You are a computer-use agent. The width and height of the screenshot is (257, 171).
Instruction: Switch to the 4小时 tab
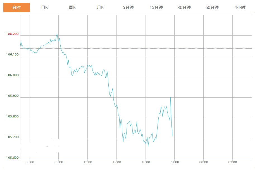[240, 8]
